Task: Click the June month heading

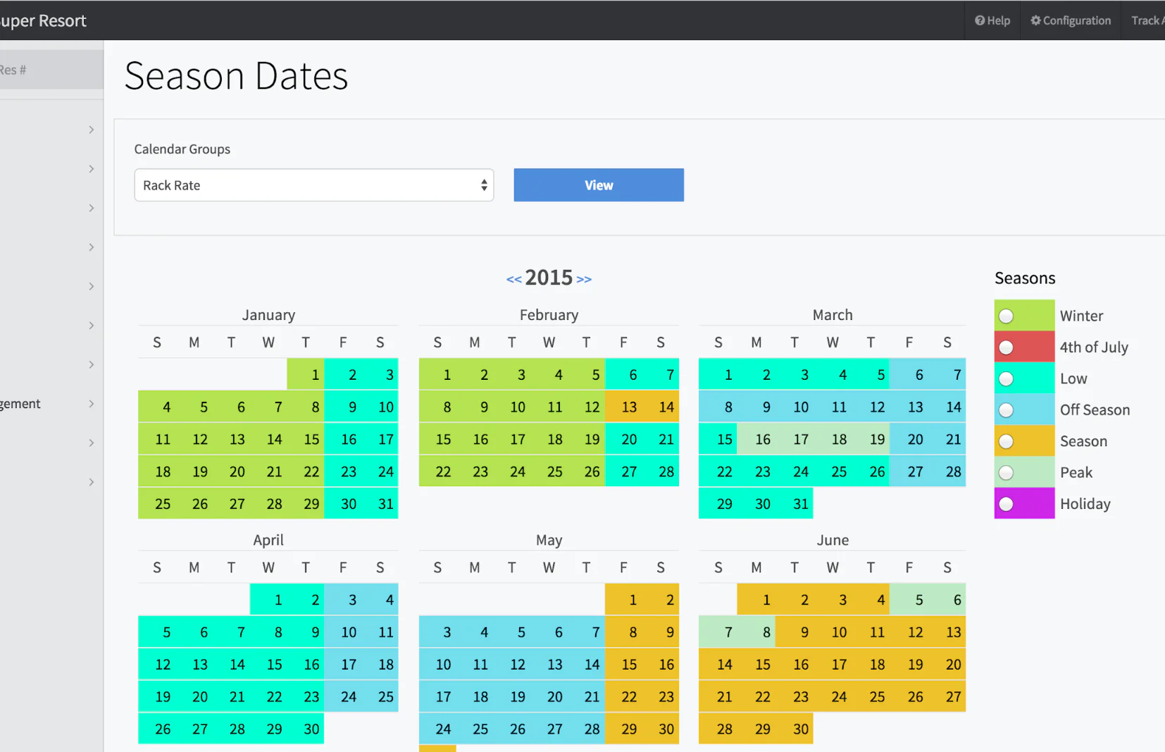Action: [833, 541]
